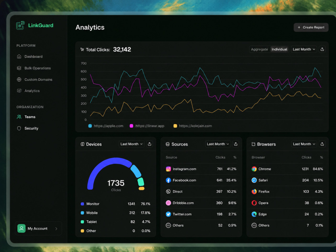Click the Browsers panel header icon
336x252 pixels.
click(x=253, y=144)
